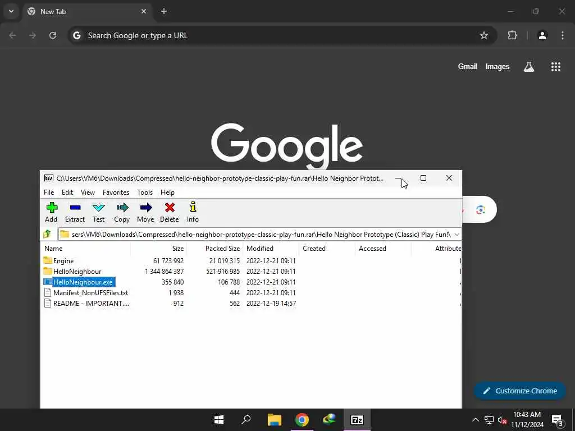Click the Move toolbar icon

pos(145,212)
